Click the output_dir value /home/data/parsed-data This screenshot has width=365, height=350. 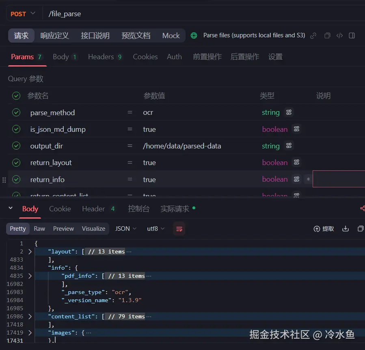click(182, 146)
